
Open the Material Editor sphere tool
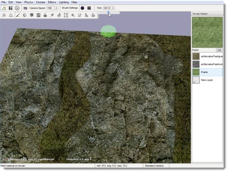coord(24,15)
